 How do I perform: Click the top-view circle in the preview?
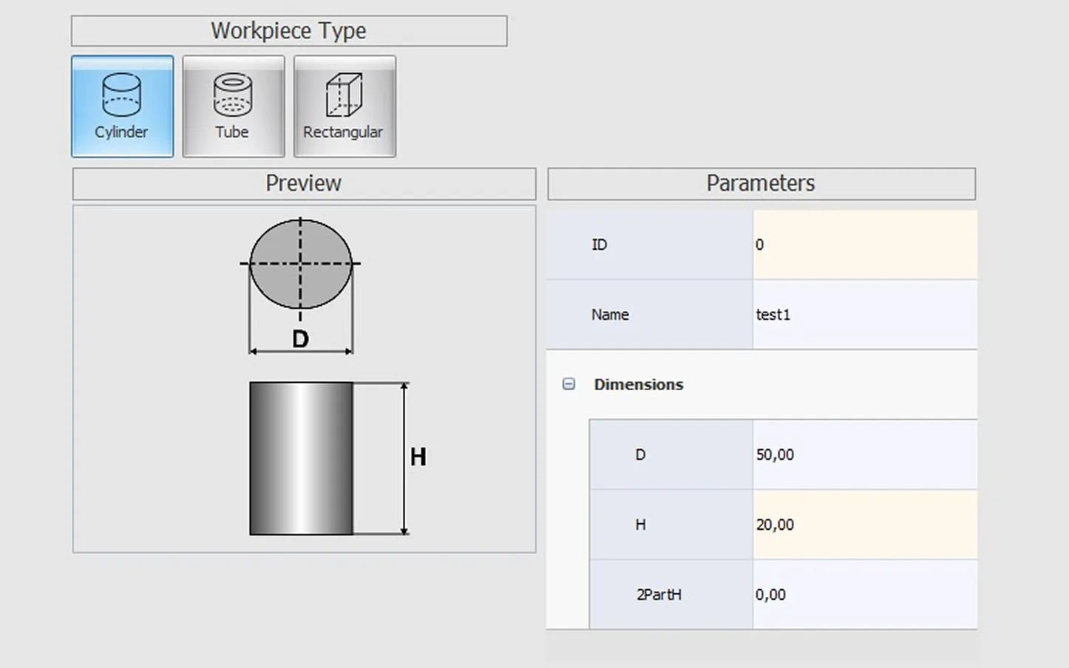[300, 264]
